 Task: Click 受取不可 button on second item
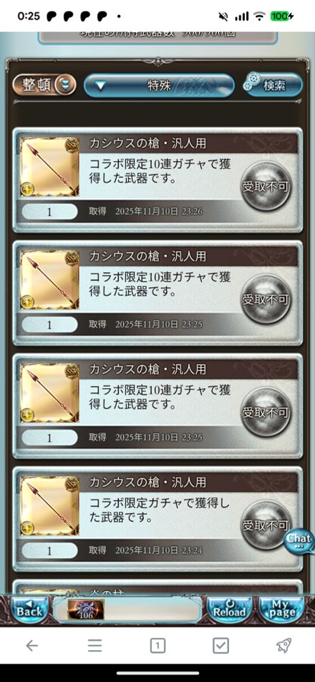(x=267, y=299)
